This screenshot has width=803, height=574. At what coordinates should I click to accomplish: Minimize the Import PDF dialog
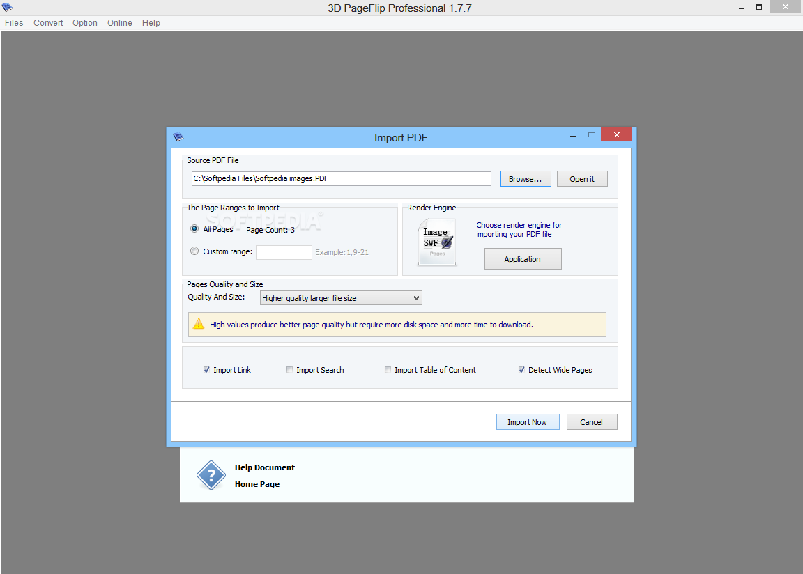click(x=573, y=135)
